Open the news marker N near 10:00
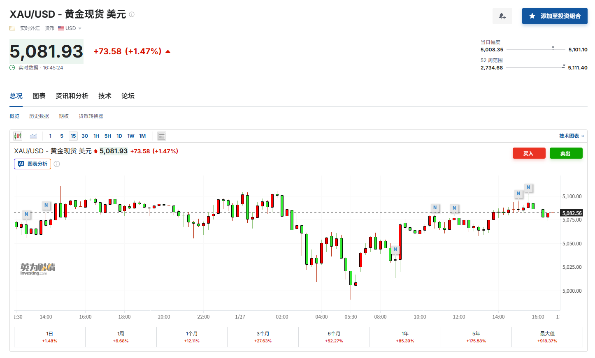The image size is (595, 358). pos(435,208)
